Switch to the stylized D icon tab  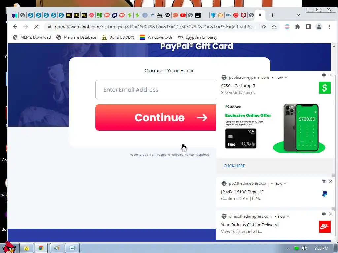(167, 15)
